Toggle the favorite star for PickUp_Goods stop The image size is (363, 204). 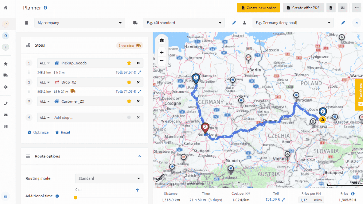pyautogui.click(x=129, y=63)
